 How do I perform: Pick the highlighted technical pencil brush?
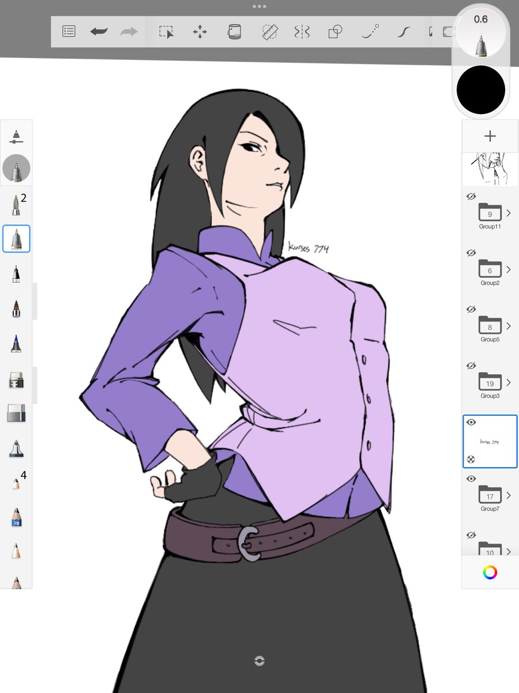click(x=17, y=239)
